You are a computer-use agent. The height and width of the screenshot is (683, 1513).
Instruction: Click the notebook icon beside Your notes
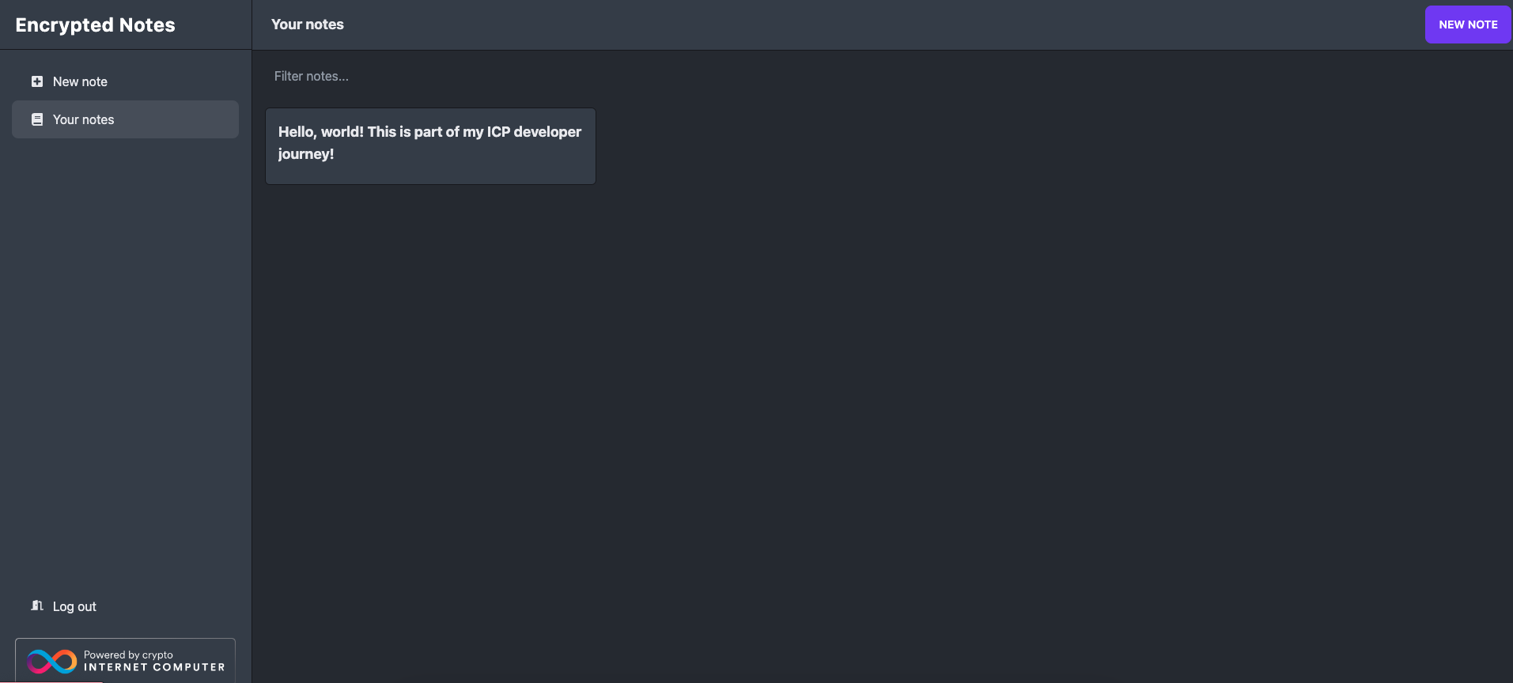(x=37, y=119)
